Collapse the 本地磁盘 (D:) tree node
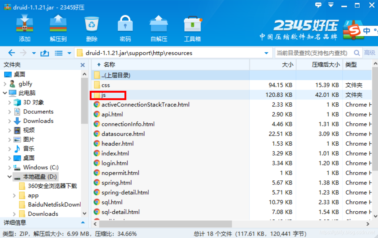This screenshot has height=238, width=378. pos(10,177)
